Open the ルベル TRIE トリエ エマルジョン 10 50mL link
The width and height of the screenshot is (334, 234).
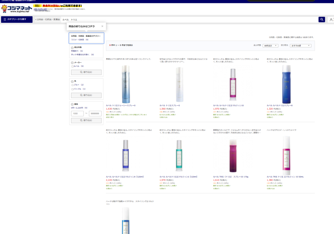285,177
